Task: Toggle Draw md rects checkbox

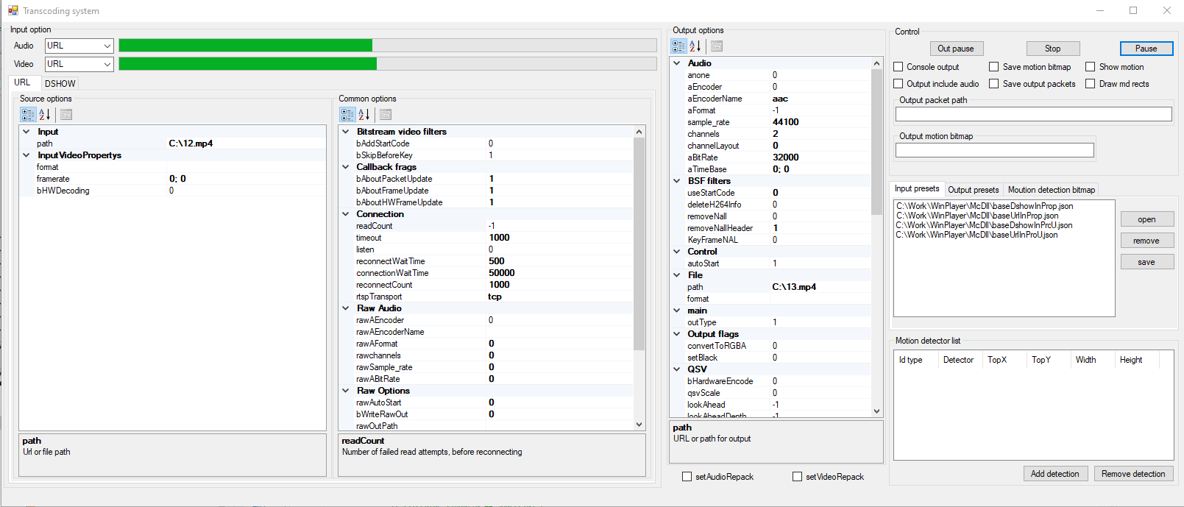Action: [1091, 84]
